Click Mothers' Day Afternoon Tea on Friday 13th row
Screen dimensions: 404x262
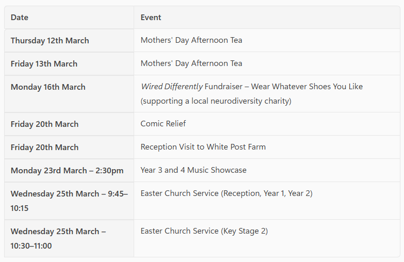[x=191, y=63]
